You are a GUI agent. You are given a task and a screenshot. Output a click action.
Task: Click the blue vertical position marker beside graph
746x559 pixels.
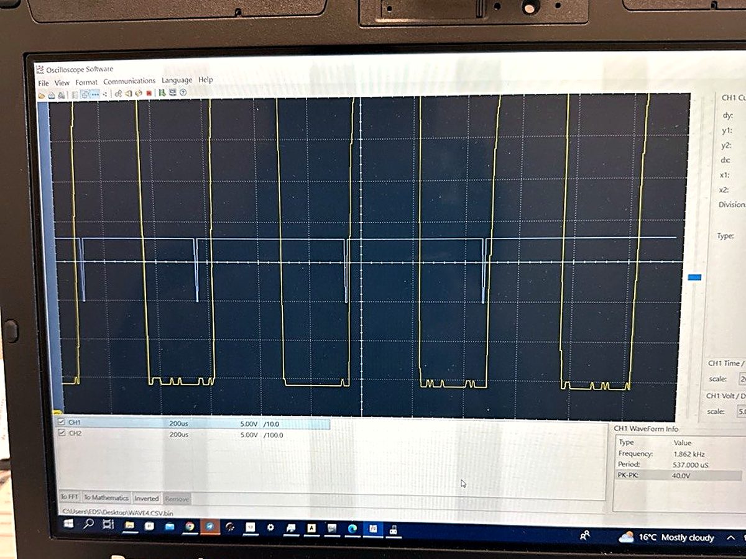coord(694,278)
